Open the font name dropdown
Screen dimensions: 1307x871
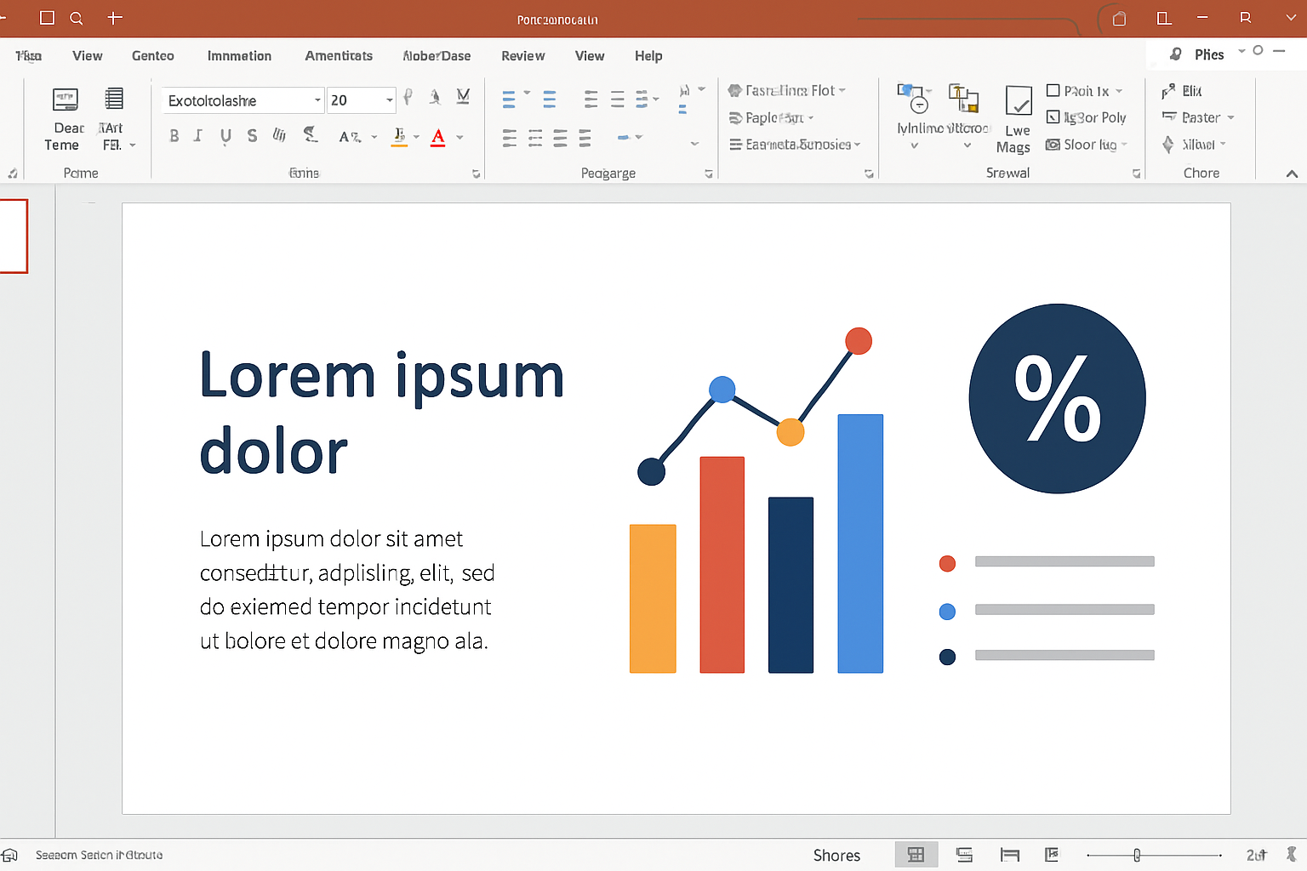pyautogui.click(x=317, y=100)
